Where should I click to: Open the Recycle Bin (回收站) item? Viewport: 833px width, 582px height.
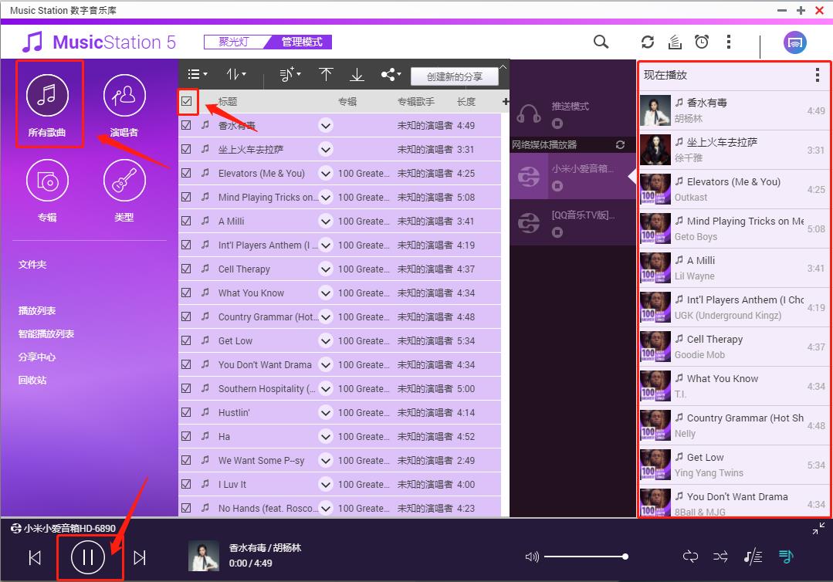click(x=32, y=381)
